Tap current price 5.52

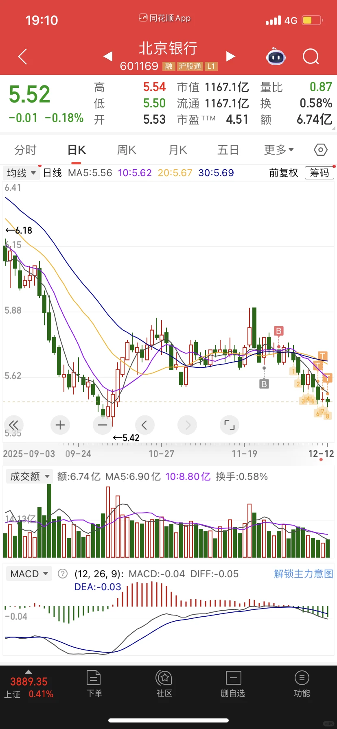pyautogui.click(x=30, y=94)
